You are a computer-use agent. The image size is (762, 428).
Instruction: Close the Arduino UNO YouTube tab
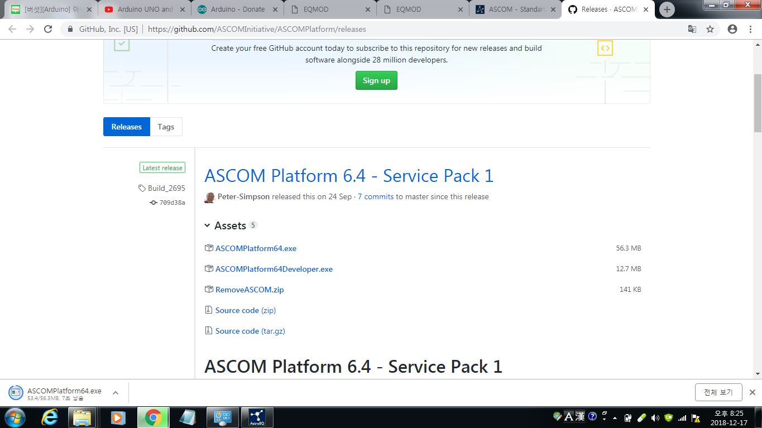click(182, 9)
